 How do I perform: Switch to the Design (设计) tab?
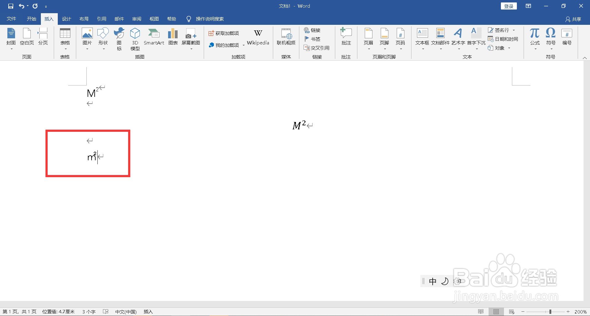click(66, 19)
